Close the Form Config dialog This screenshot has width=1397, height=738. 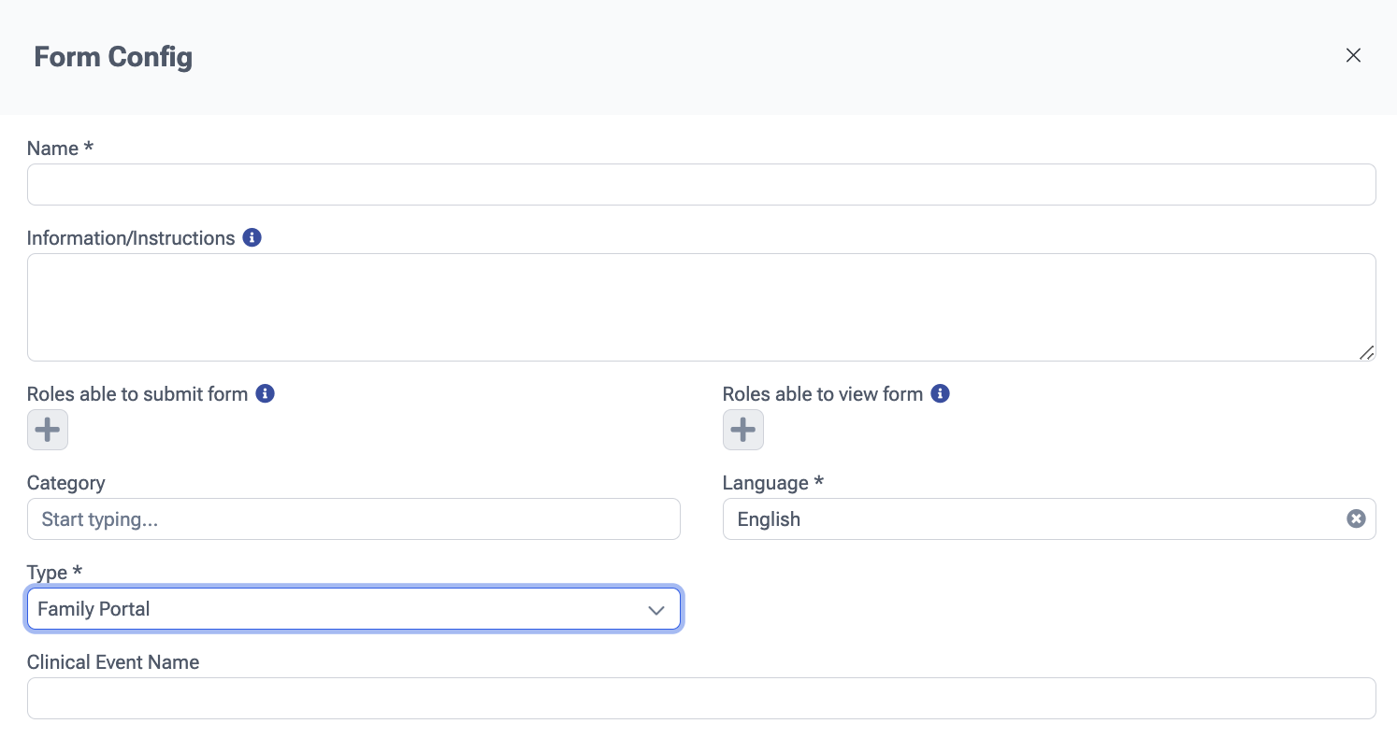(x=1352, y=55)
